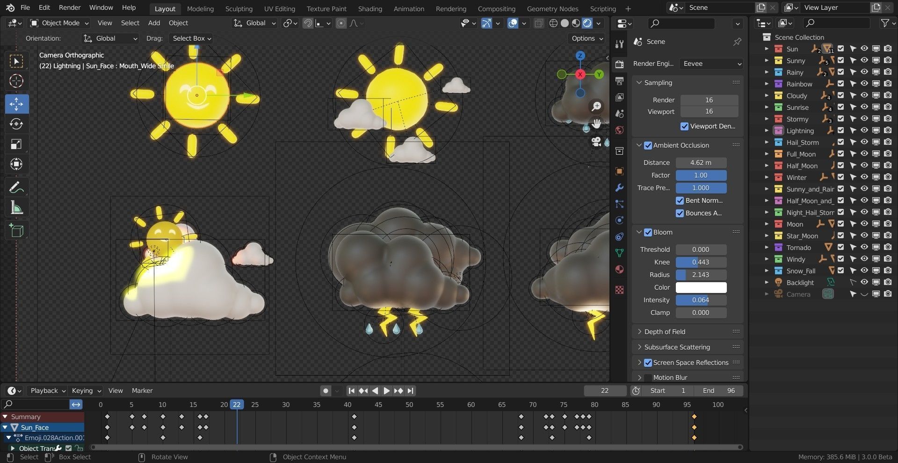
Task: Select the Scale tool
Action: (16, 144)
